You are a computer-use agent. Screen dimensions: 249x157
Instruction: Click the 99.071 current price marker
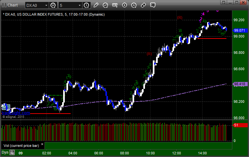pos(240,30)
